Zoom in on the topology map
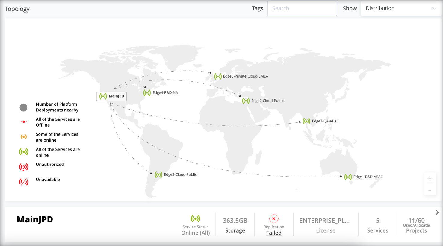Screen dimensions: 443x246 (430, 178)
